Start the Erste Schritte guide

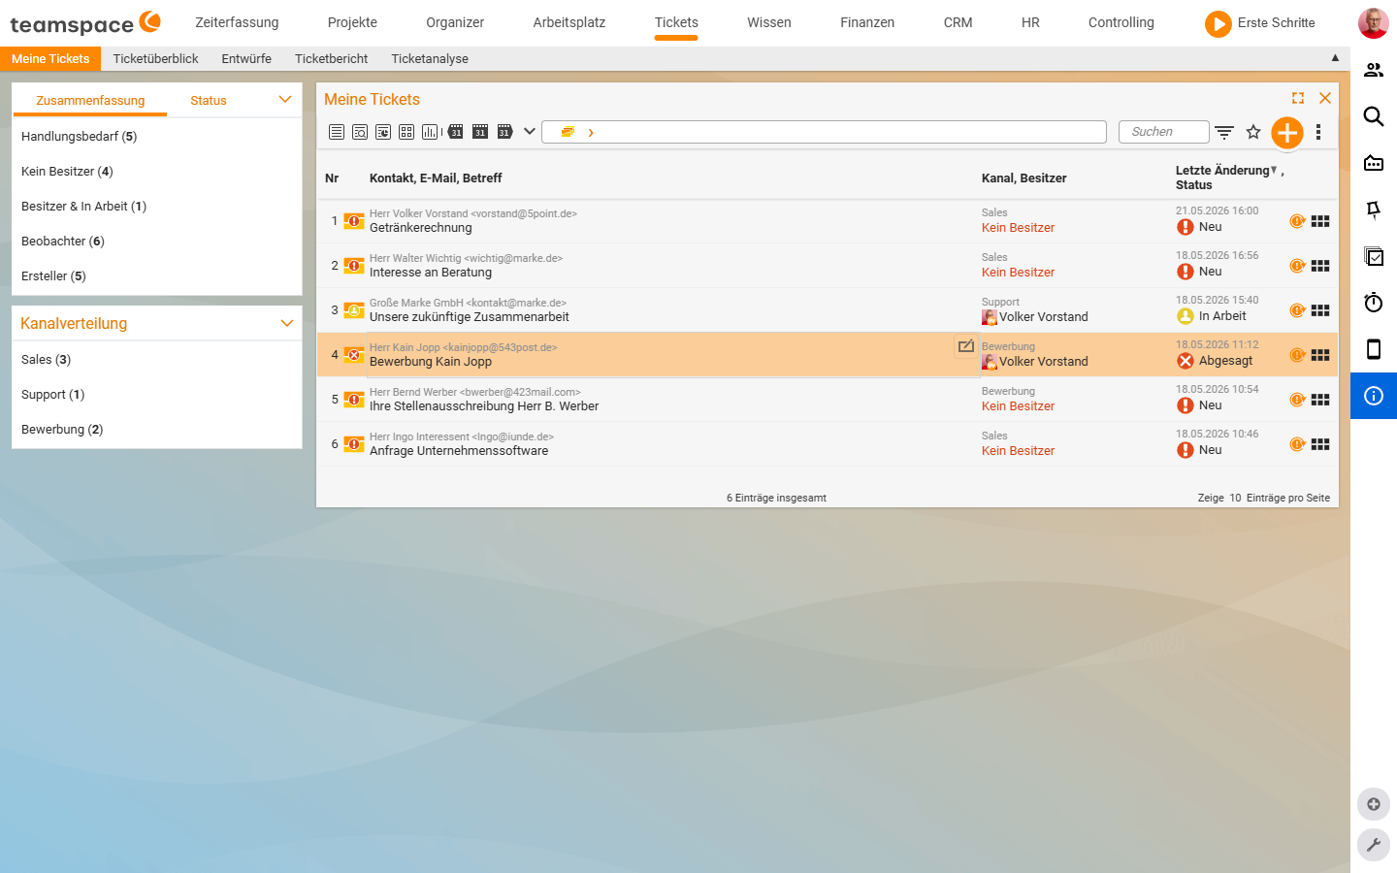tap(1260, 23)
